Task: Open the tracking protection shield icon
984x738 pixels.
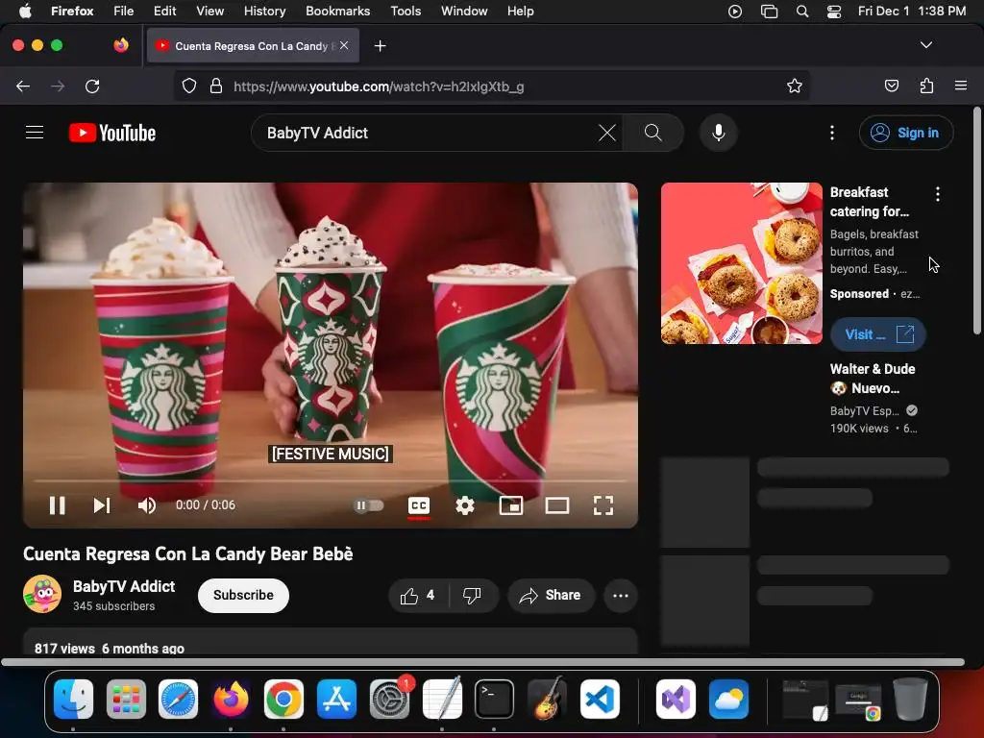Action: pyautogui.click(x=189, y=86)
